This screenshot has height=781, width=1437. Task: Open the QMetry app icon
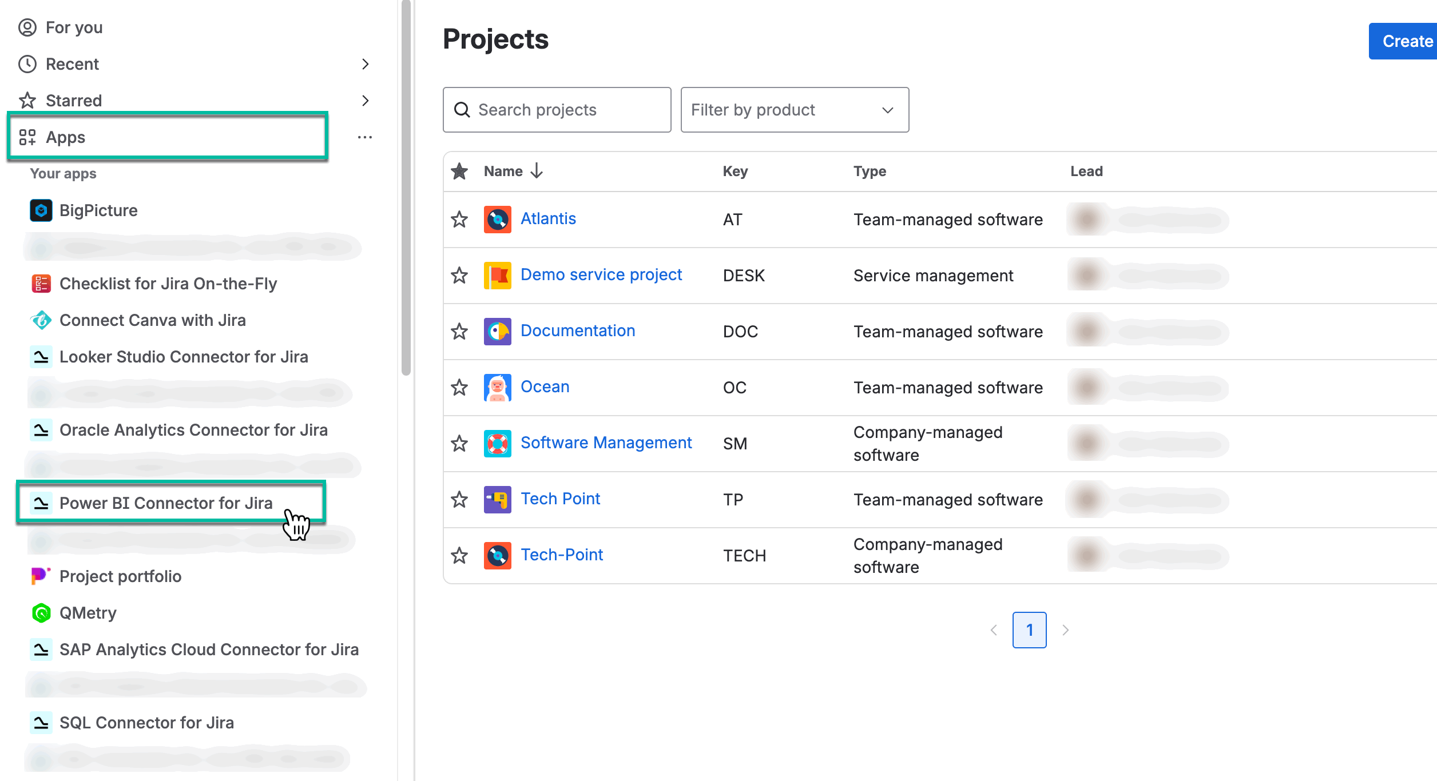point(40,612)
